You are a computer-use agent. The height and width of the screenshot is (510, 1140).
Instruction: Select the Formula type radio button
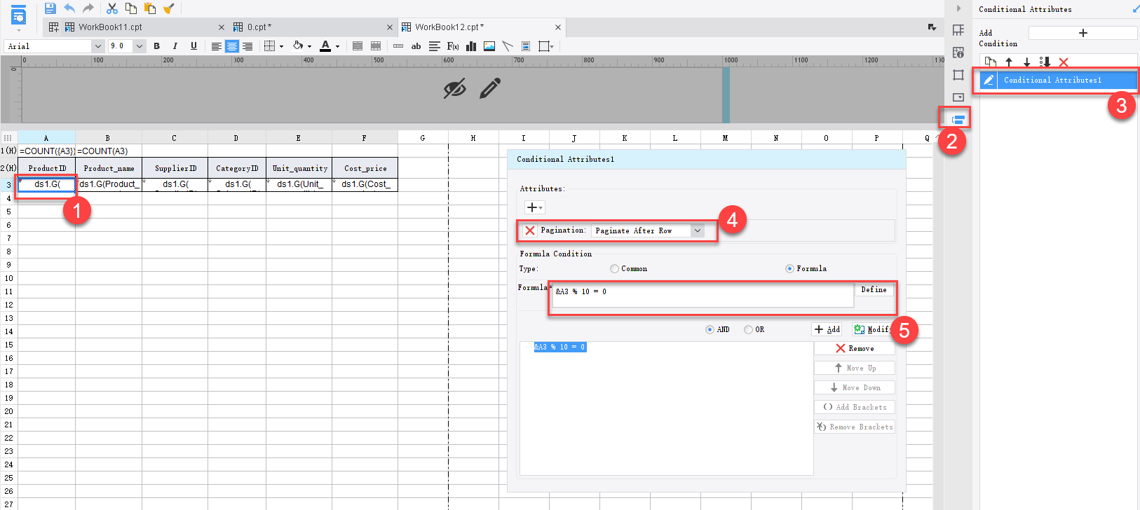[x=789, y=269]
